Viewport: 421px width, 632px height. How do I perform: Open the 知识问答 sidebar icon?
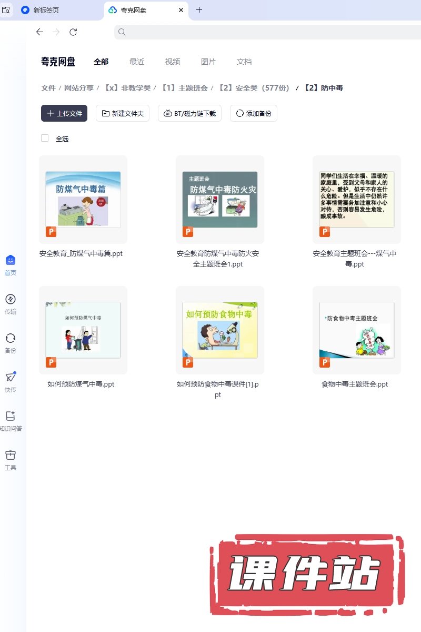11,416
